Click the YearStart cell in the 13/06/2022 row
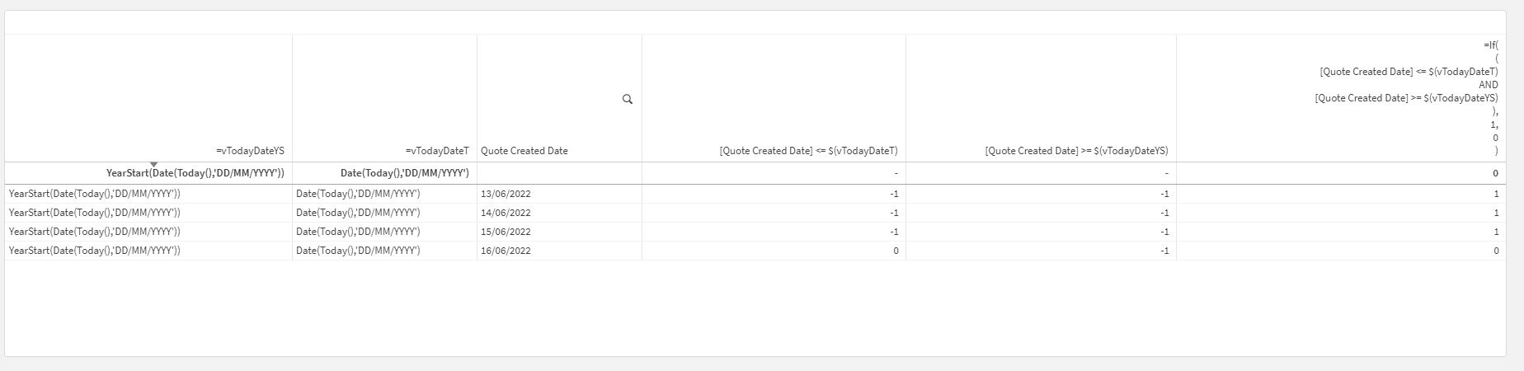This screenshot has width=1524, height=371. click(x=95, y=194)
